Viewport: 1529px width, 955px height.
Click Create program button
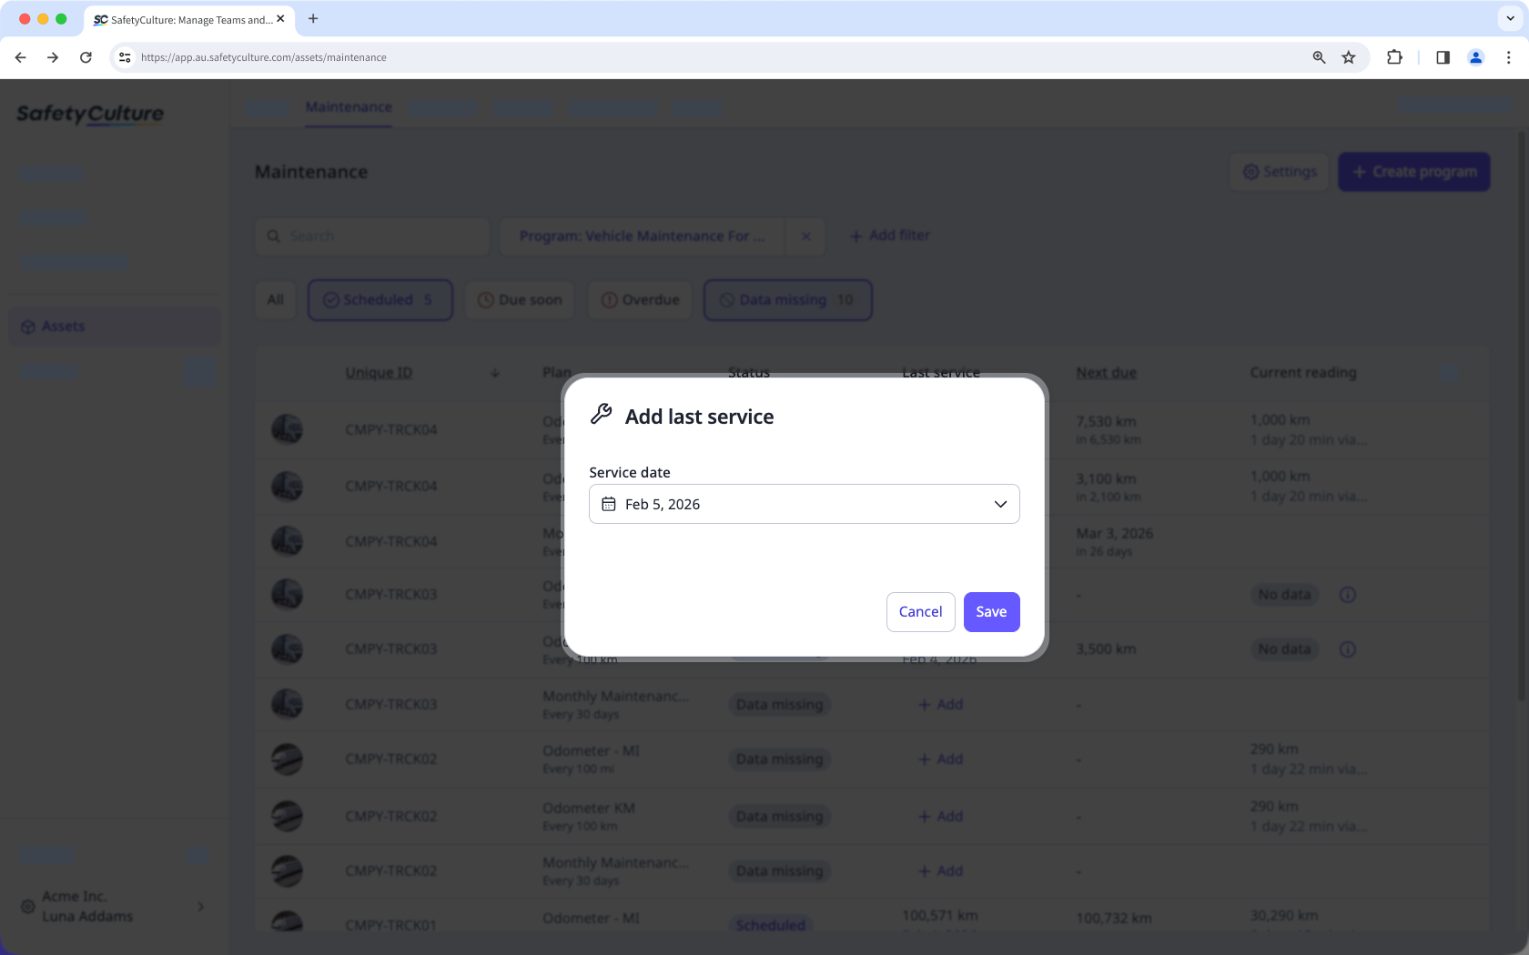1414,172
